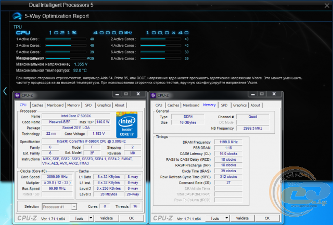Click the Size field showing 16 GBytes

(x=188, y=122)
